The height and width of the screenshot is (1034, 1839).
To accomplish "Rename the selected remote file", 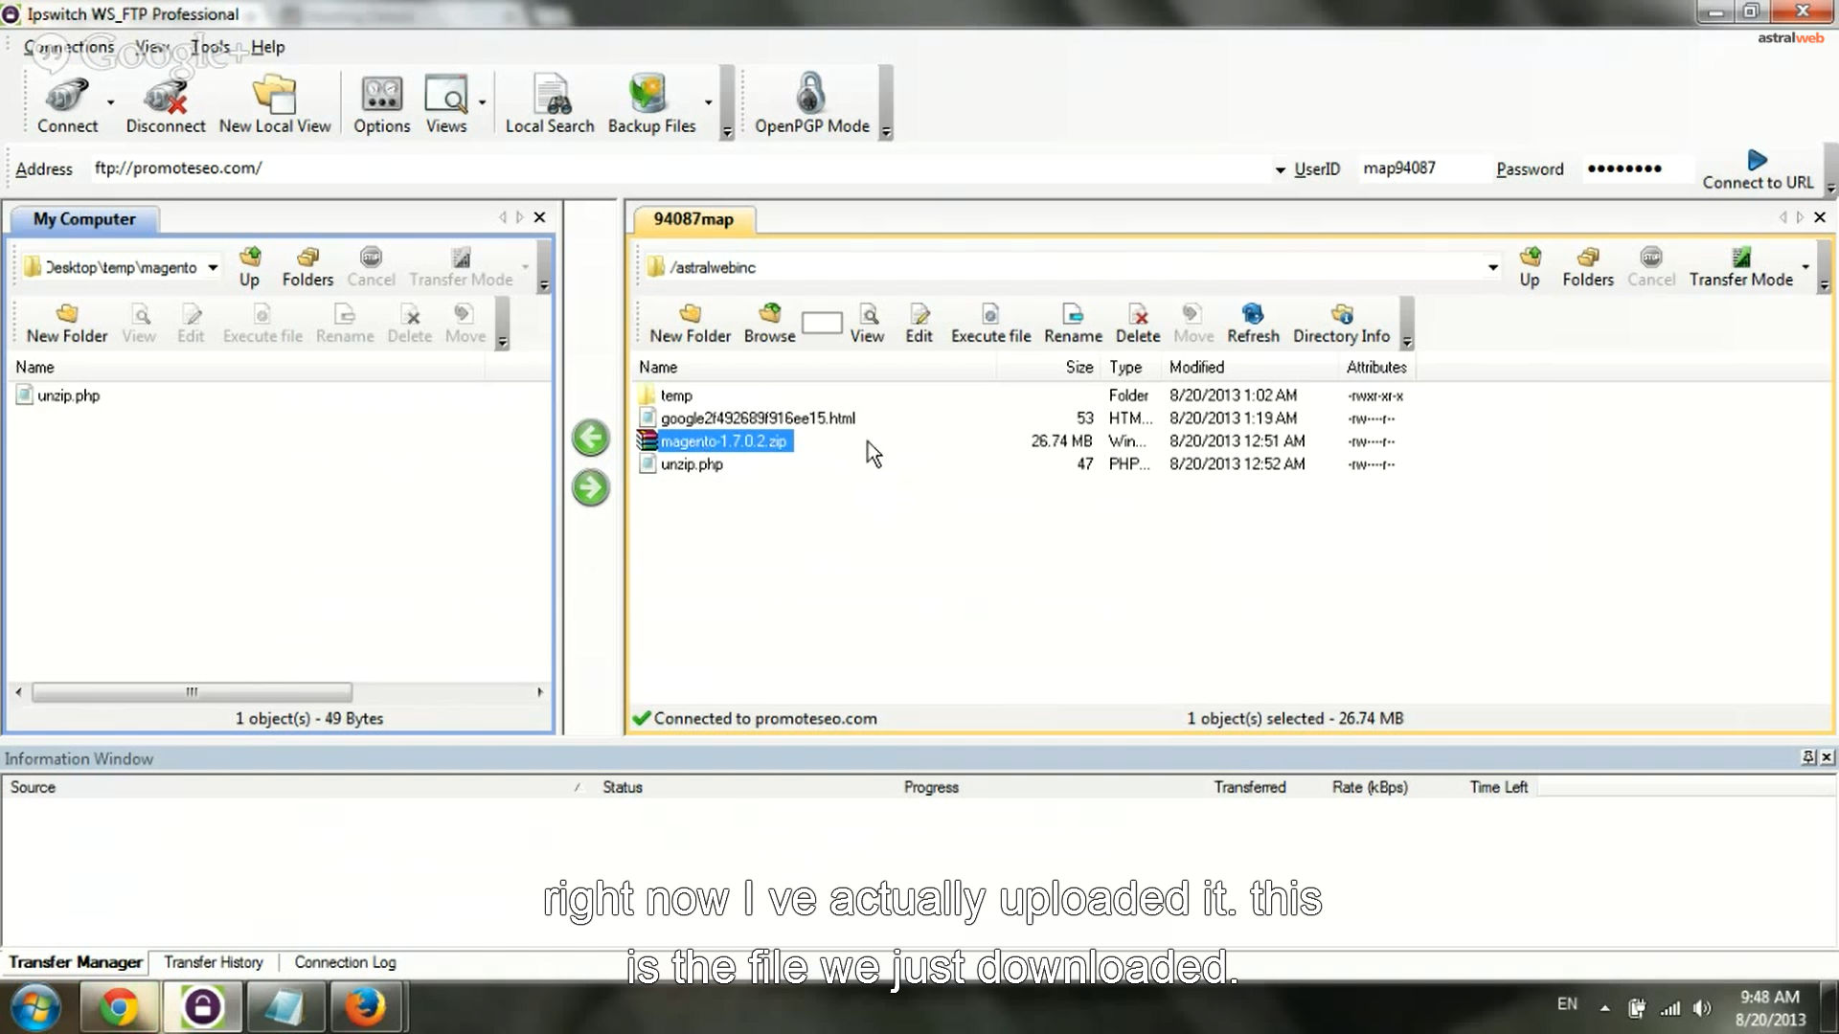I will [x=1073, y=324].
